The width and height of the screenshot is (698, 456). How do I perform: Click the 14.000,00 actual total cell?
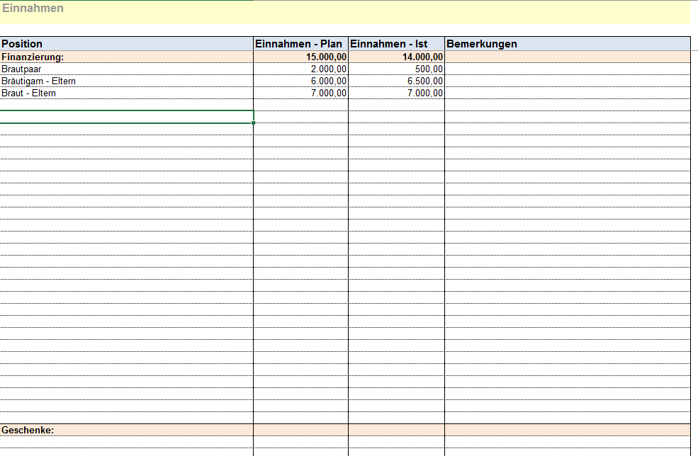pos(396,57)
